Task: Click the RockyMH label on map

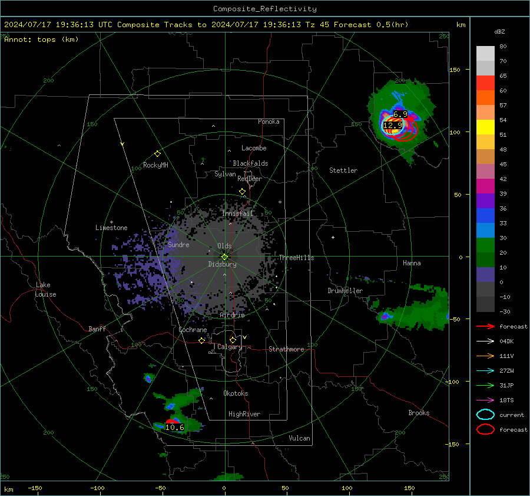Action: [x=155, y=165]
